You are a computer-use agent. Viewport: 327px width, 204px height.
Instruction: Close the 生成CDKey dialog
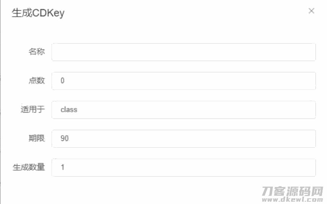(311, 11)
